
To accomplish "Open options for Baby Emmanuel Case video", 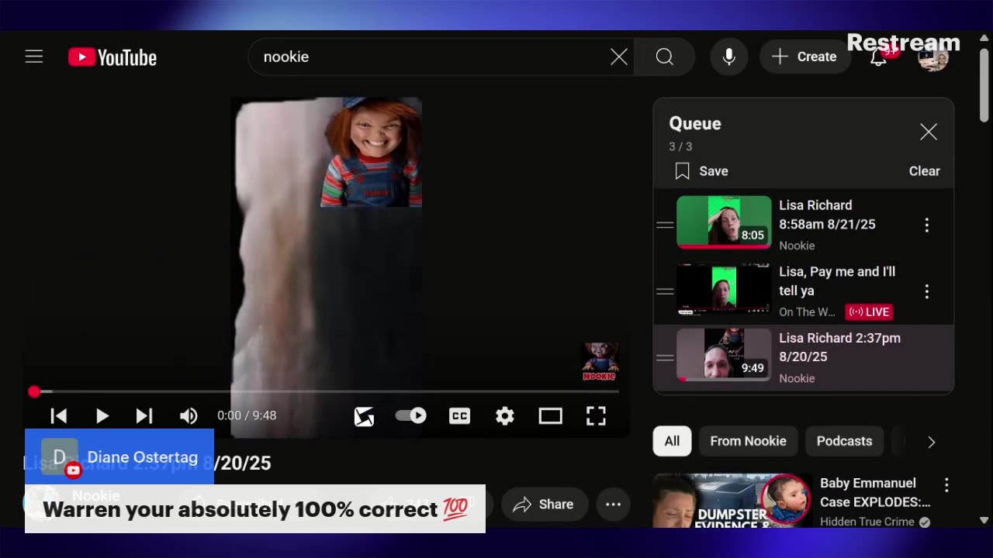I will [x=946, y=485].
